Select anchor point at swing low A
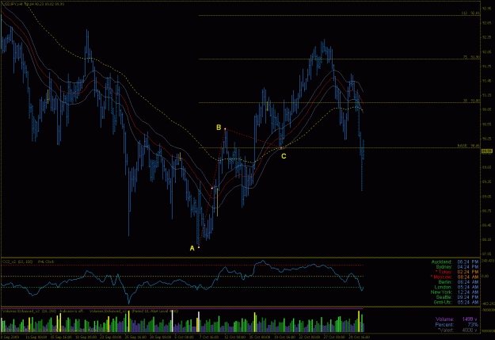This screenshot has height=340, width=495. (199, 247)
